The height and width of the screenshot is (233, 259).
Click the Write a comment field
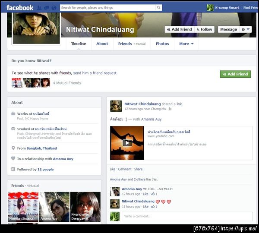click(x=187, y=216)
